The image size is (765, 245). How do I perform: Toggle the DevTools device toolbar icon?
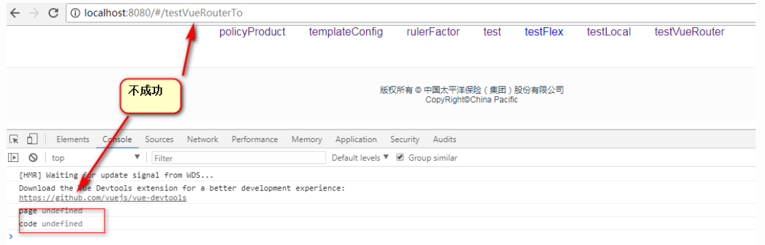tap(32, 139)
